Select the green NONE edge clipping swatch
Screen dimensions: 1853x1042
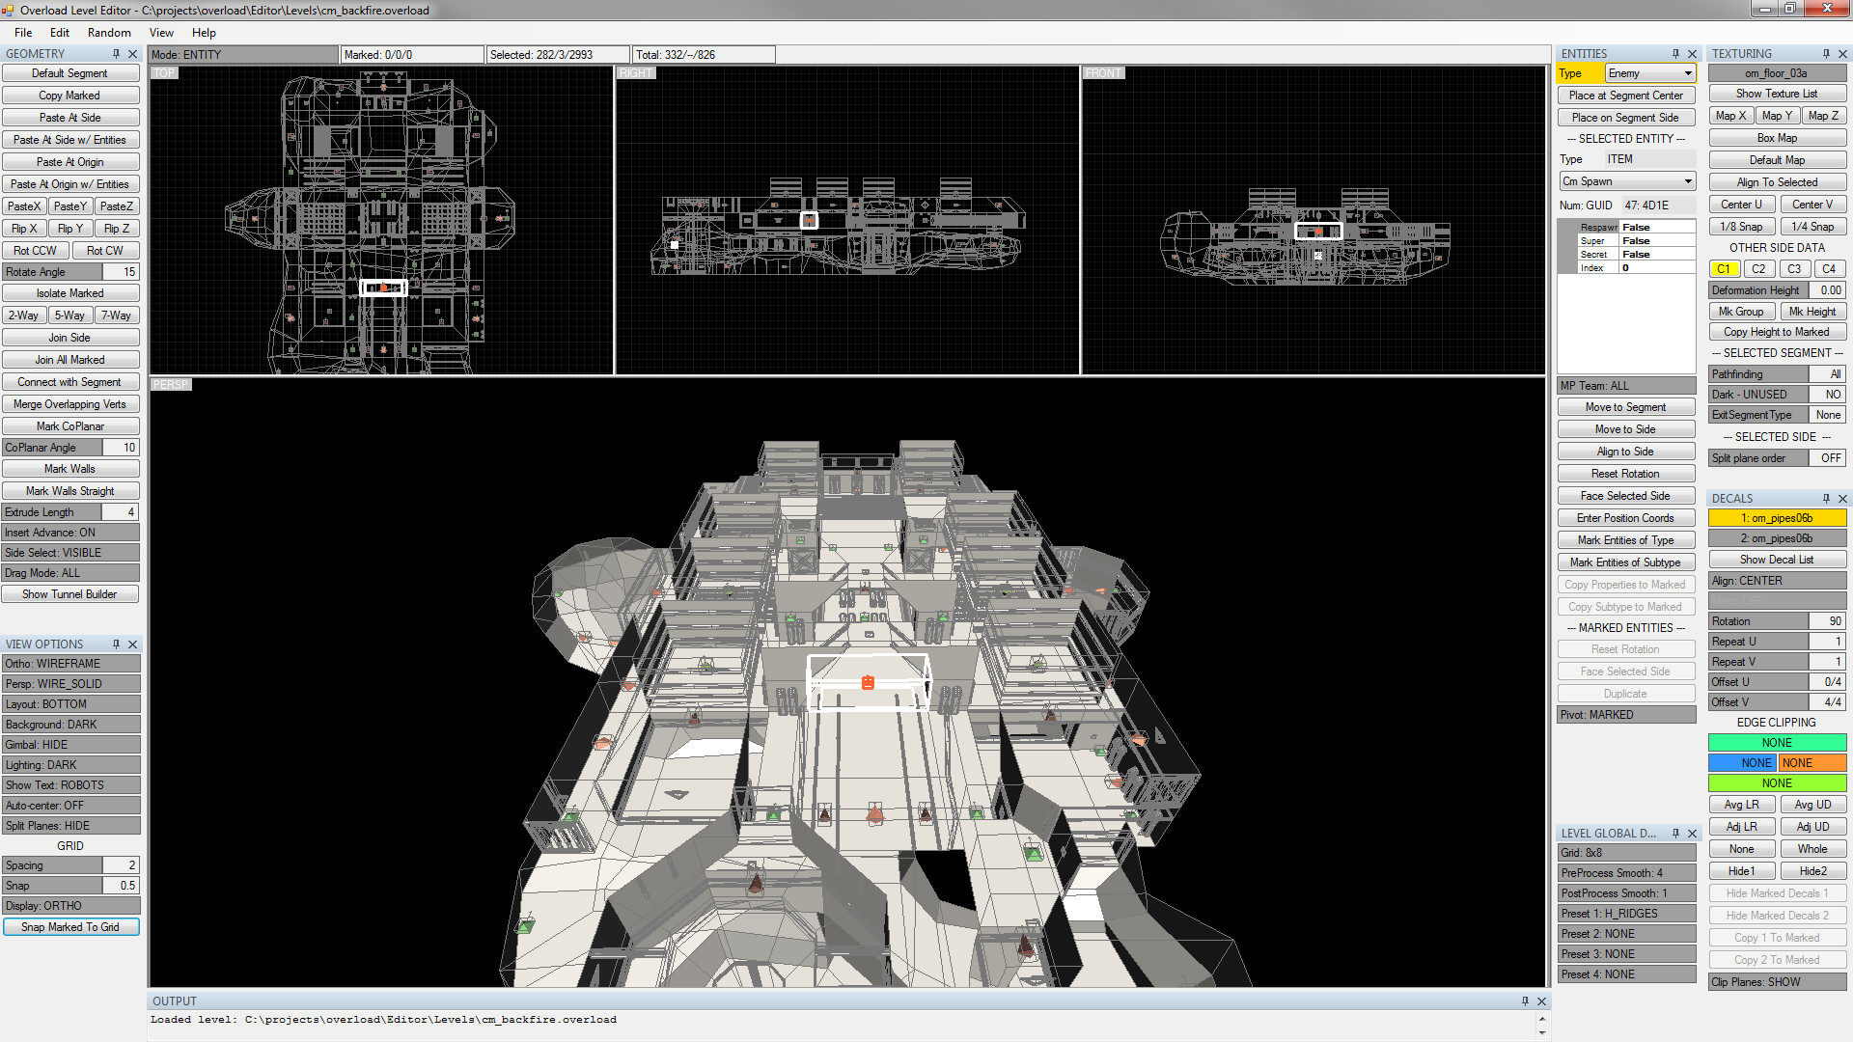point(1777,742)
